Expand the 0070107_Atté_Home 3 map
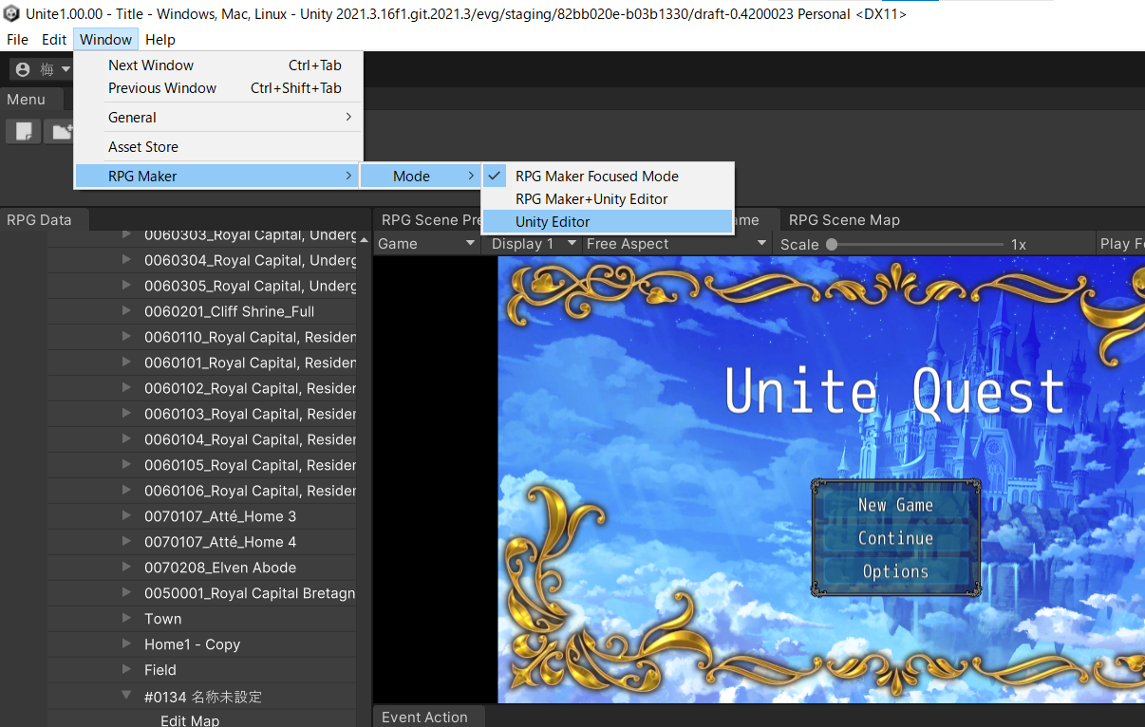 [x=126, y=516]
